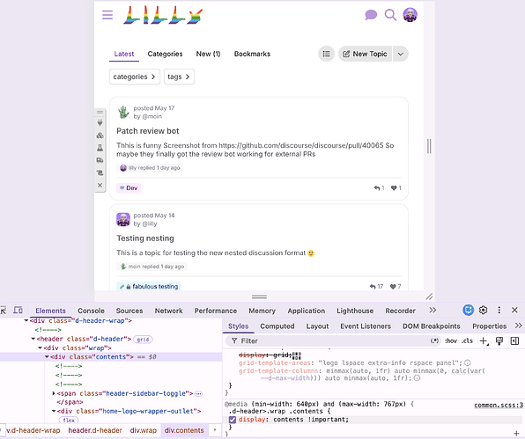Click the blue AI assistance icon in DevTools
The width and height of the screenshot is (525, 439).
468,311
